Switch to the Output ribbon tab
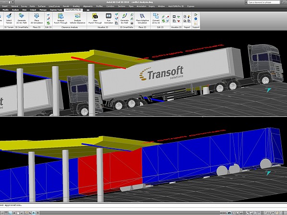Viewport: 287px width, 215px height. pyautogui.click(x=33, y=10)
